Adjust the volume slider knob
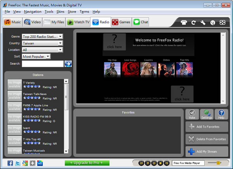The image size is (233, 169). click(219, 163)
